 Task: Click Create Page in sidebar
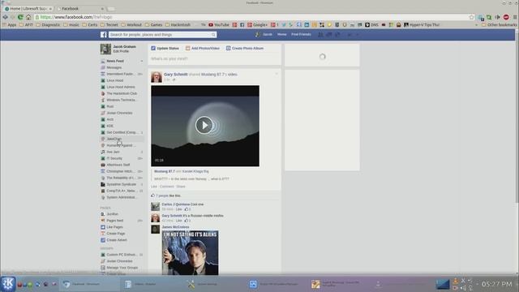[x=115, y=234]
